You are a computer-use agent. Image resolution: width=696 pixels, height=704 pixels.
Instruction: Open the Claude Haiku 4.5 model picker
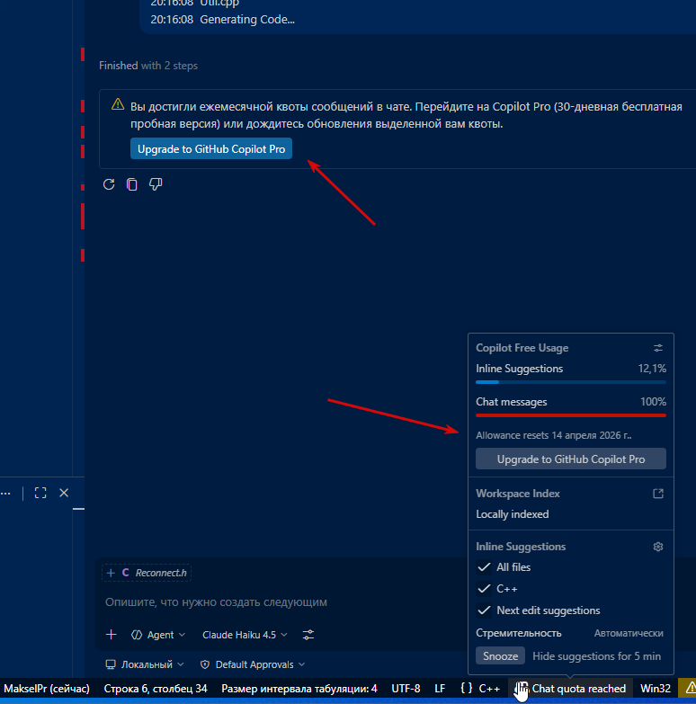coord(245,635)
